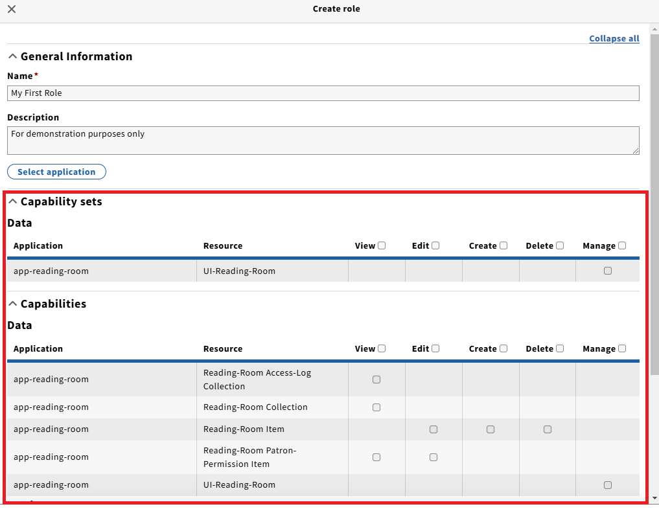This screenshot has height=511, width=659.
Task: Click into the Description text area
Action: 323,140
